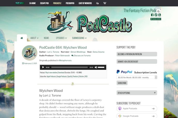Viewport: 178px width, 118px height.
Task: Visit the Facebook page icon
Action: pos(152,15)
